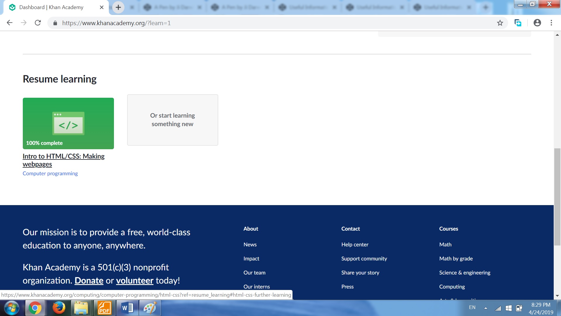Click the vertical scrollbar thumb
Screen dimensions: 561x316
pos(557,197)
